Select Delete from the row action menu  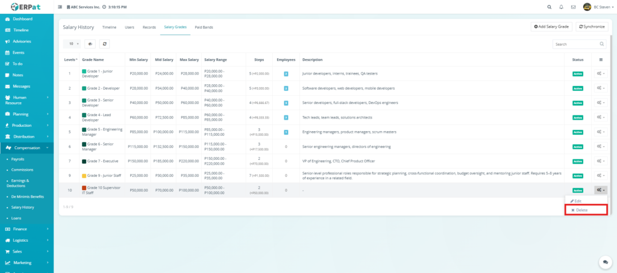click(x=581, y=210)
